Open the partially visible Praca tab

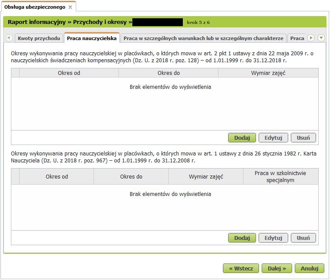tap(297, 38)
